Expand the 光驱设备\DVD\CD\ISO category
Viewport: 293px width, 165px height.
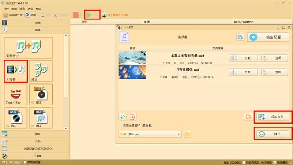(35, 149)
